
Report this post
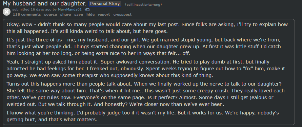click(104, 15)
